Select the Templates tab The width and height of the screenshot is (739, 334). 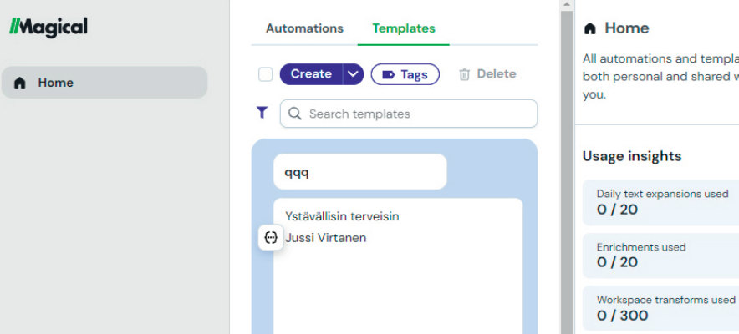(404, 28)
